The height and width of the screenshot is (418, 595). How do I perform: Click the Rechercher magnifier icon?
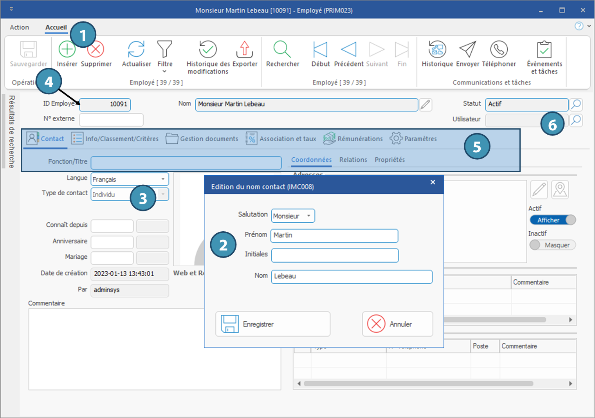coord(282,50)
